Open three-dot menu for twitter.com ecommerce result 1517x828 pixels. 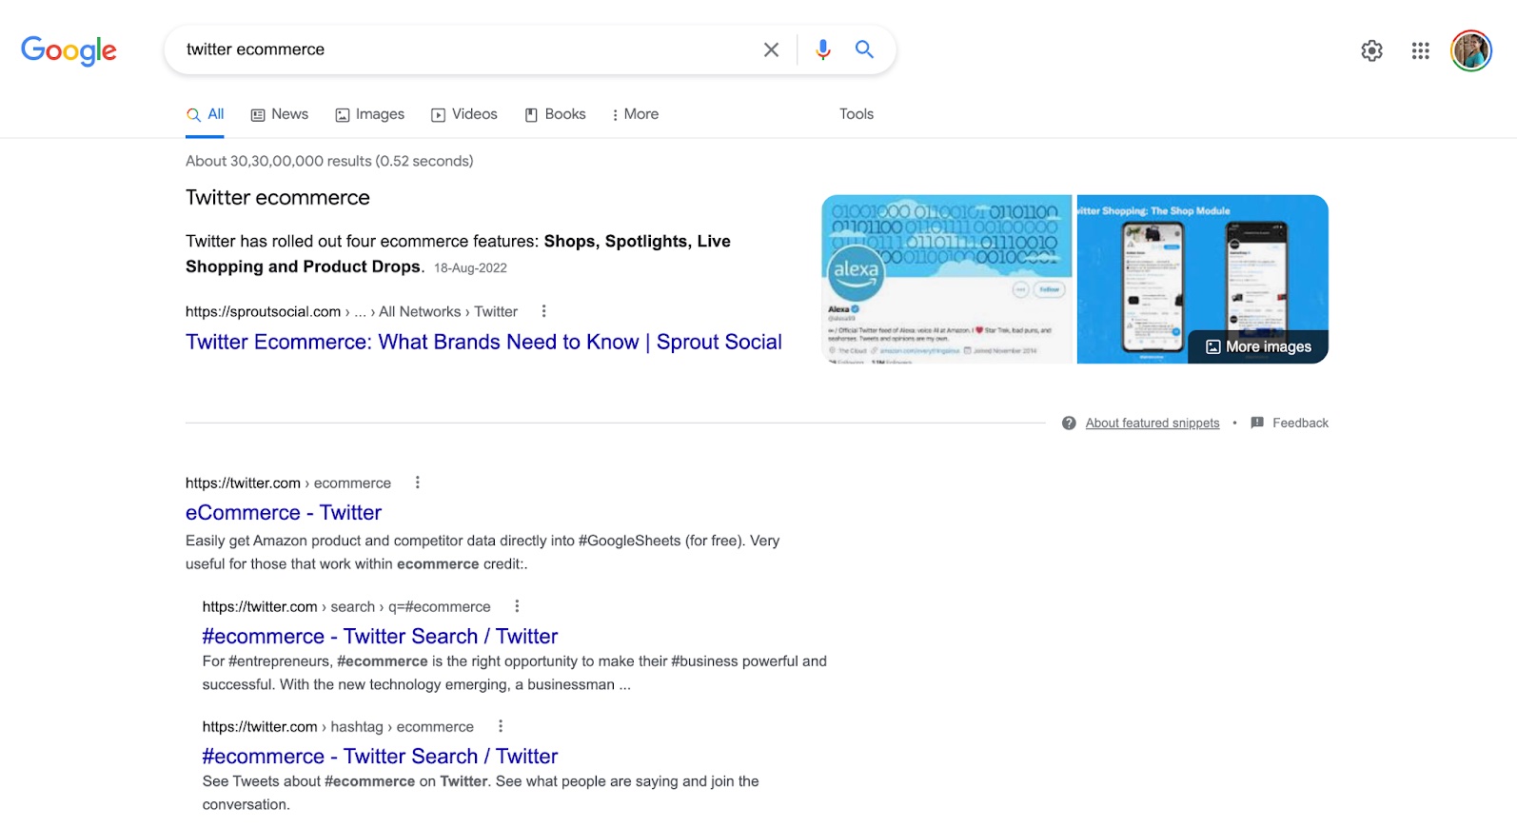pyautogui.click(x=417, y=483)
